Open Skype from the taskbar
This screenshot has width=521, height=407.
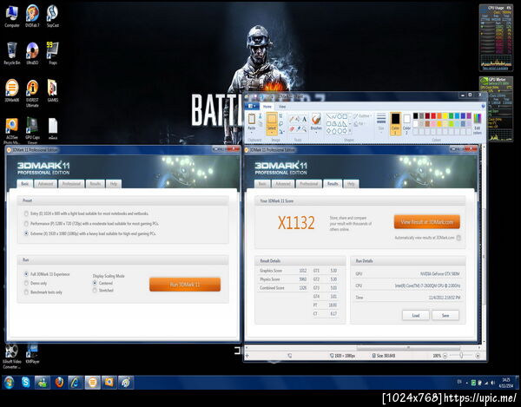(x=25, y=383)
